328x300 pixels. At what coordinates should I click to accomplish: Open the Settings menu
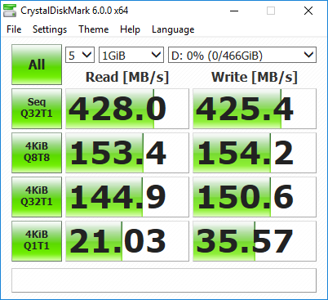pyautogui.click(x=50, y=29)
